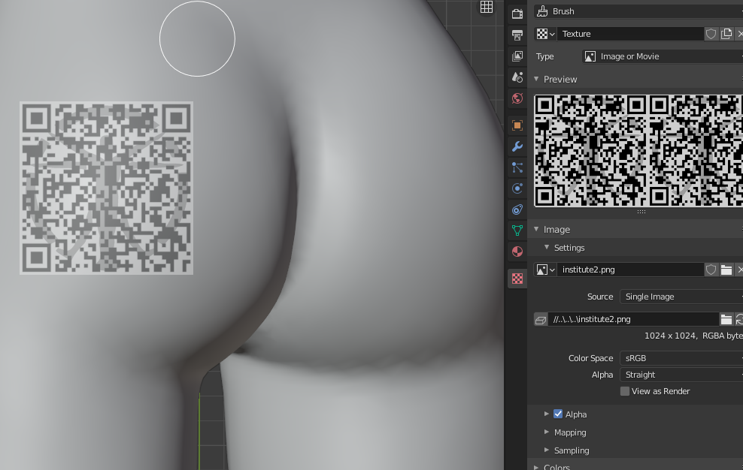Enable the View as Render checkbox
The height and width of the screenshot is (470, 743).
(x=625, y=391)
